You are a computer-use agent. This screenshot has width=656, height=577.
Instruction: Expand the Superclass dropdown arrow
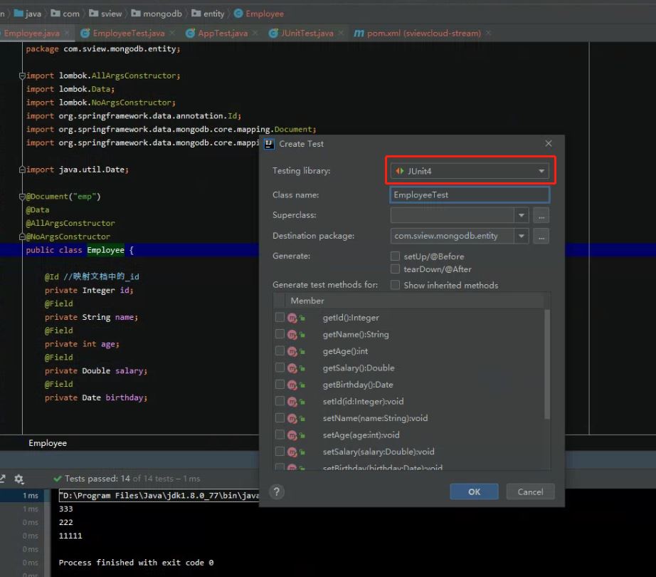[522, 215]
